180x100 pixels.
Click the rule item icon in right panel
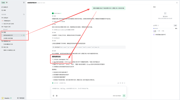154,35
